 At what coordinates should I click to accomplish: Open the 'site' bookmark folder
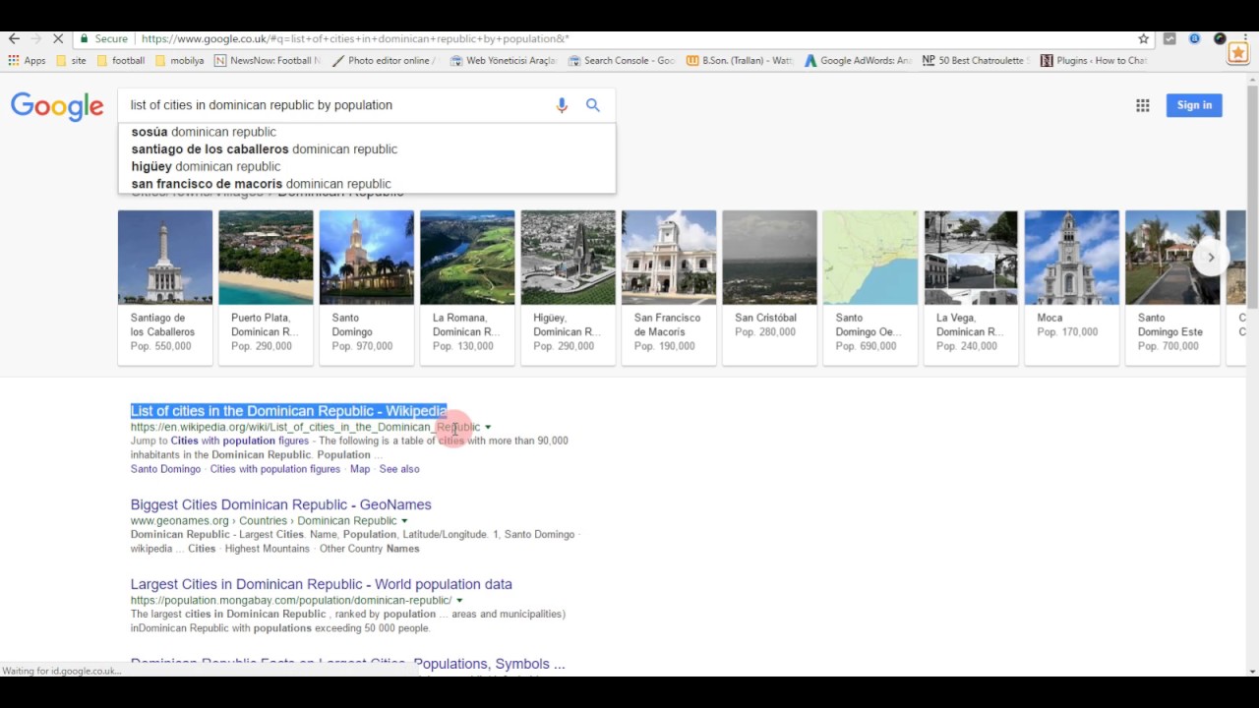71,61
